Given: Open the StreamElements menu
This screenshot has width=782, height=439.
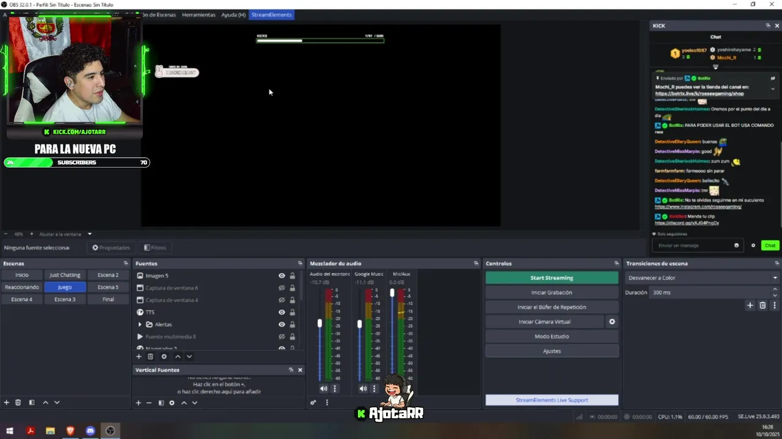Looking at the screenshot, I should pos(272,15).
